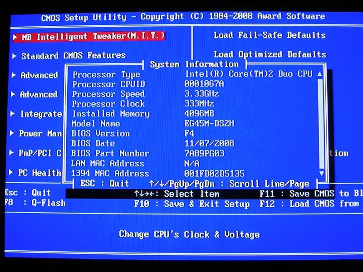Click arrow beside Integrate... entry
This screenshot has width=363, height=272.
pos(13,114)
